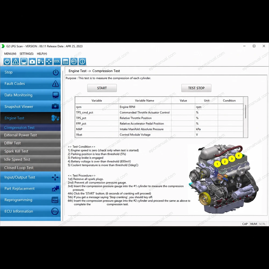Click the fault codes warning toolbar icon
This screenshot has height=269, width=269.
point(15,61)
